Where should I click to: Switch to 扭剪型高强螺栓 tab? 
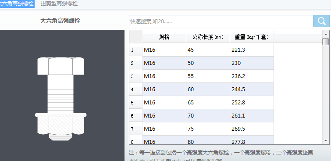click(59, 4)
